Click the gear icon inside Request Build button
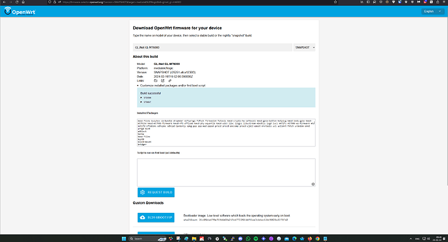This screenshot has height=242, width=448. pos(143,192)
